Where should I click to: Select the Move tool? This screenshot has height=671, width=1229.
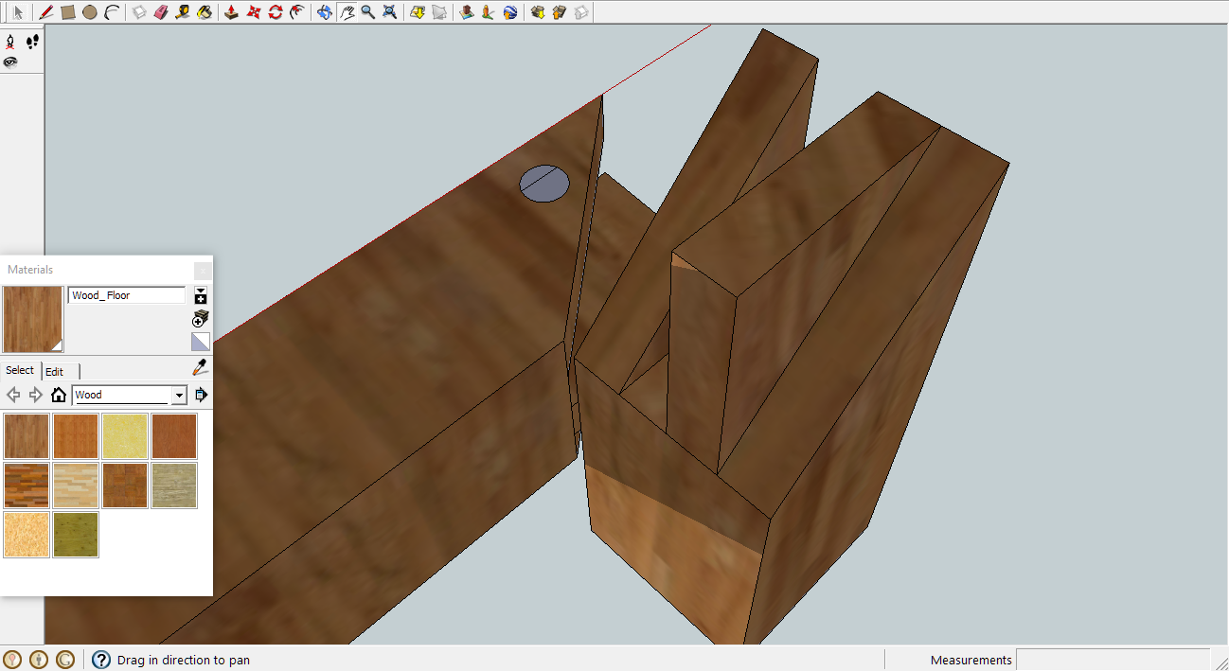pos(253,12)
